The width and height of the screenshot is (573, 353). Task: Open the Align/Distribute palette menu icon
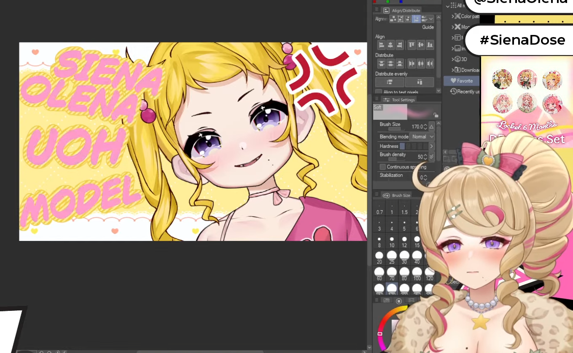[376, 10]
